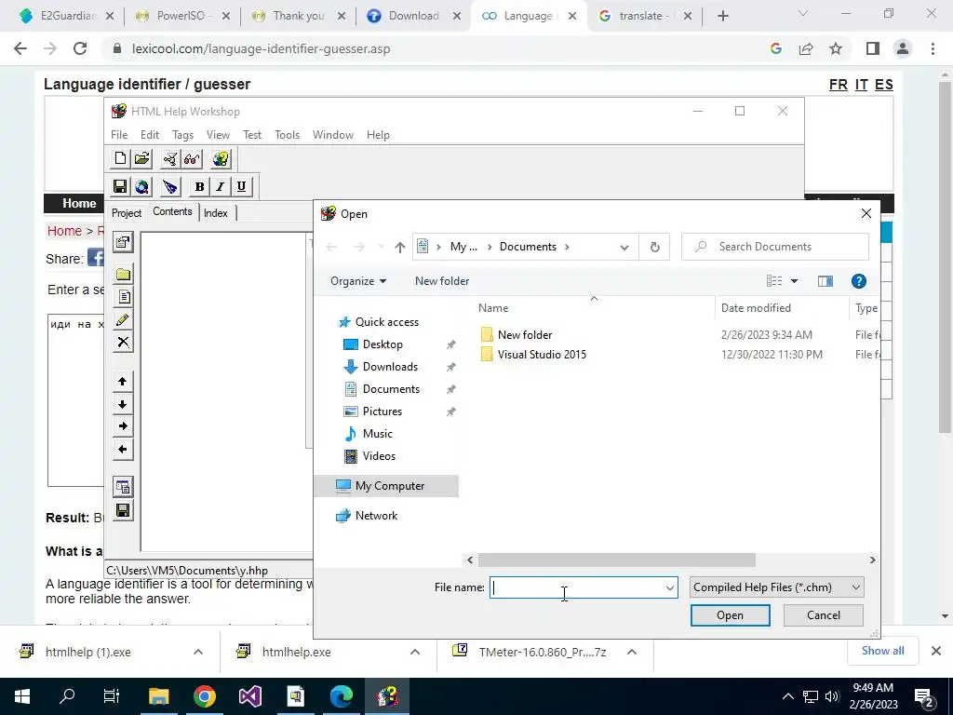Click the Compile HTML file toolbar icon
Screen dimensions: 953x715
pyautogui.click(x=170, y=159)
